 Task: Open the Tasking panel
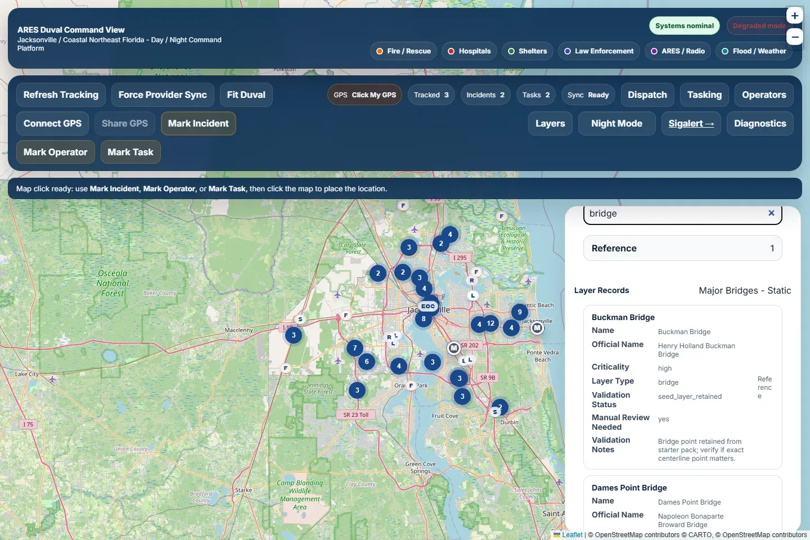(704, 95)
